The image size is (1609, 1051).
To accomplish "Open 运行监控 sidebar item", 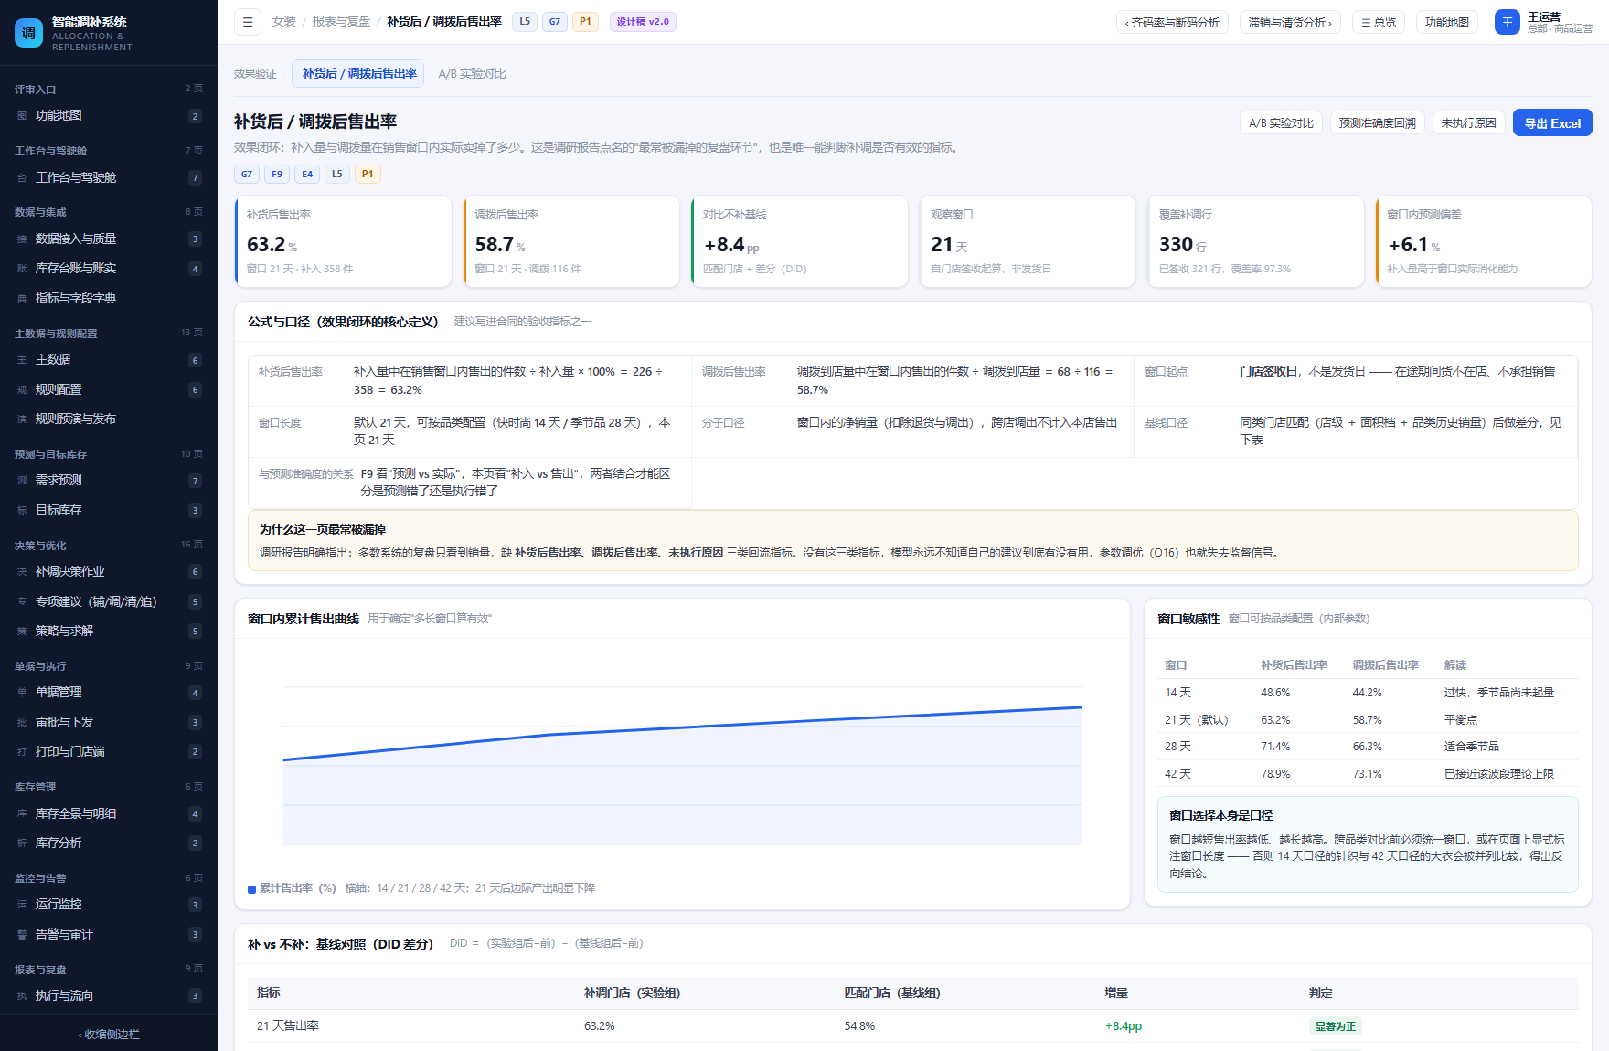I will [x=109, y=905].
